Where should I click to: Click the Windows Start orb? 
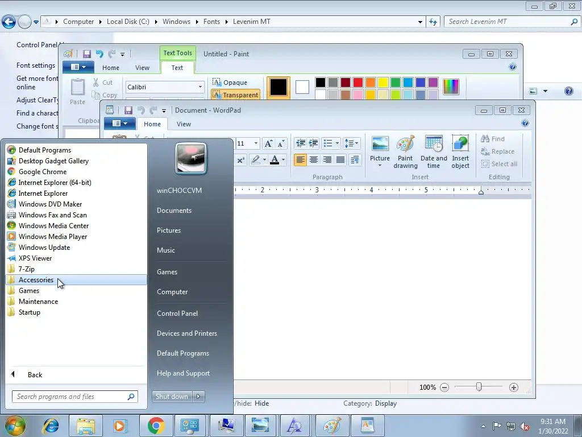tap(15, 426)
